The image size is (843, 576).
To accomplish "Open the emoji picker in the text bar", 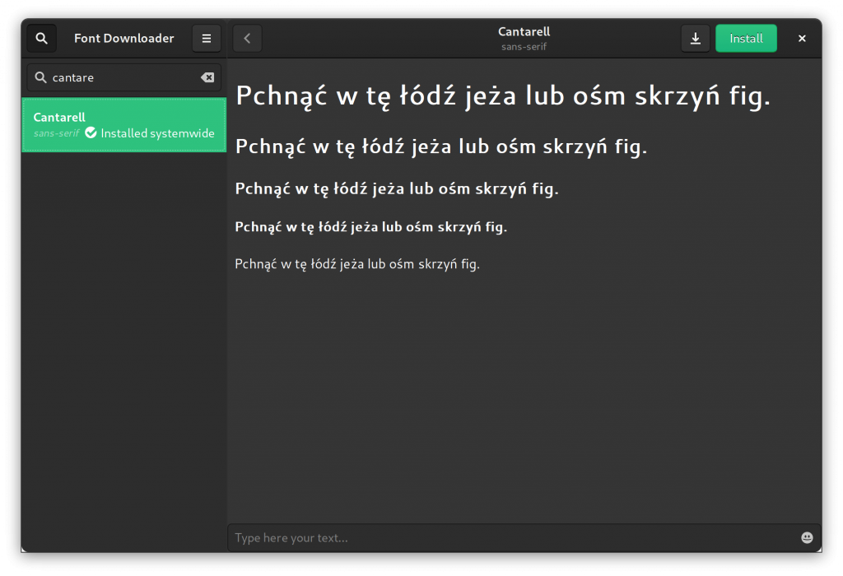I will click(807, 537).
